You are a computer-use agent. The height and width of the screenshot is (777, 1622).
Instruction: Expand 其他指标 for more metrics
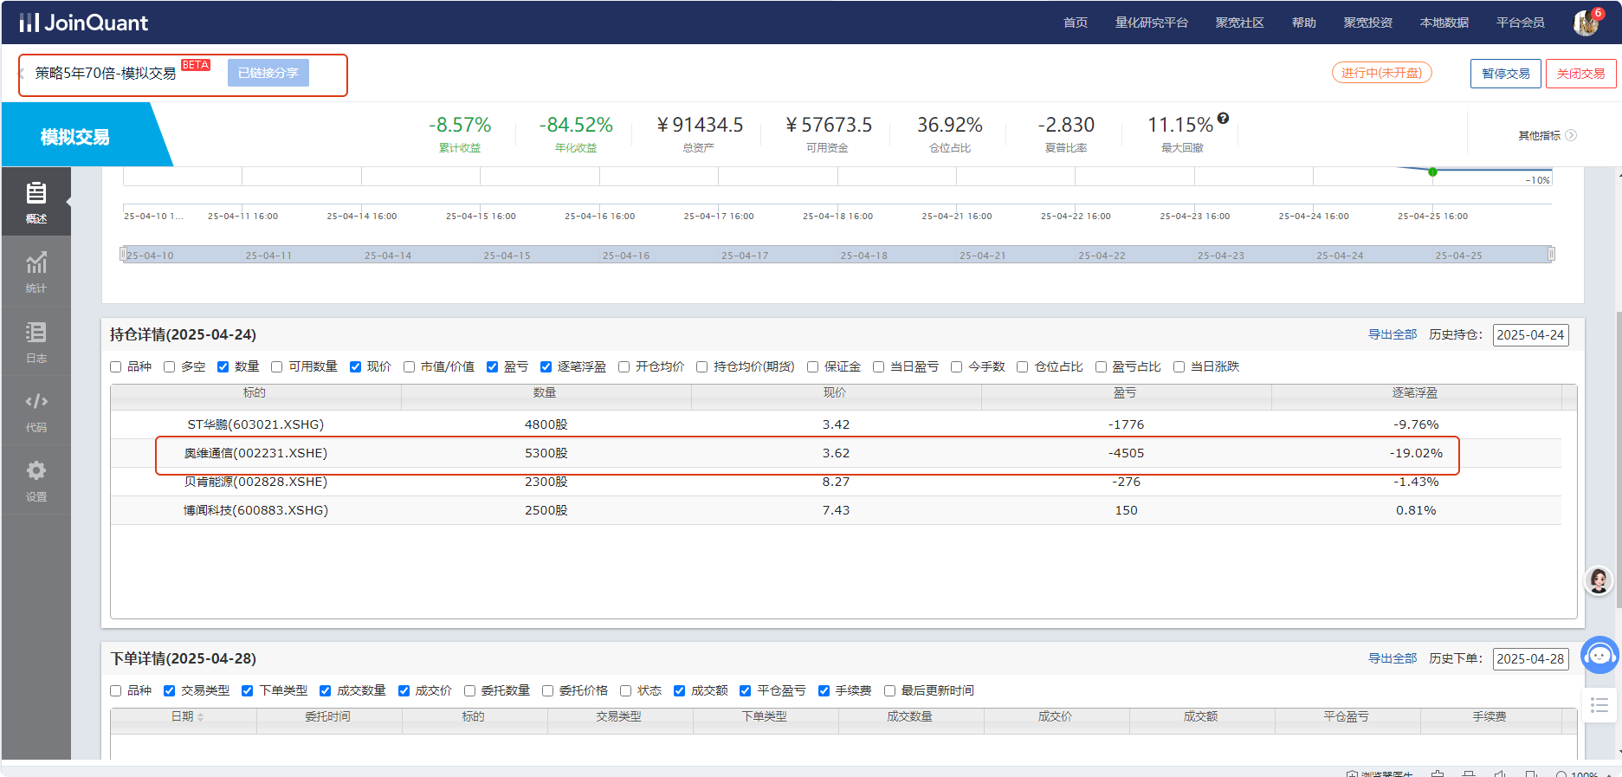click(x=1547, y=135)
